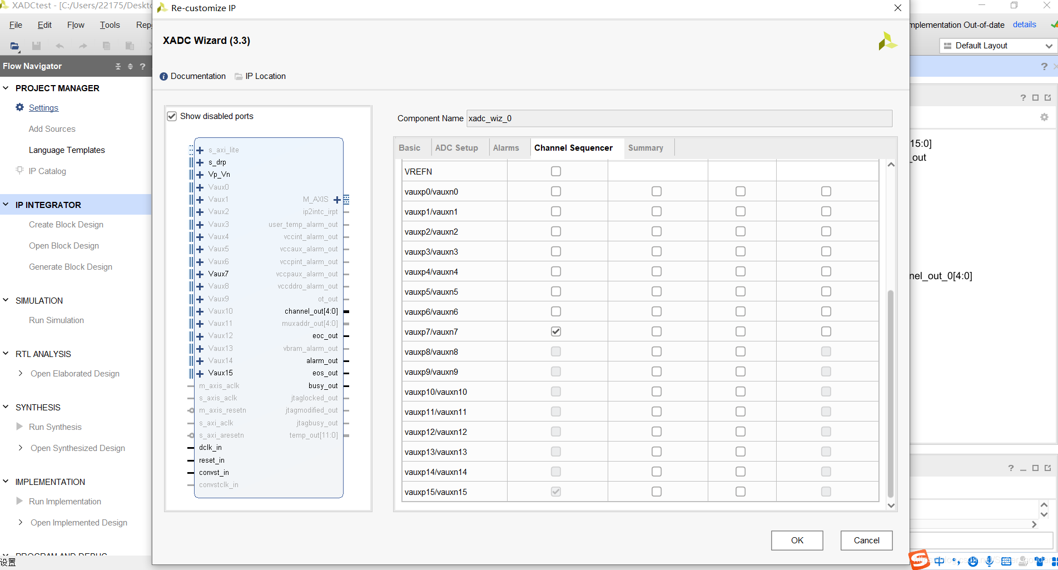Click the save toolbar icon
Screen dimensions: 1058x570
point(36,46)
